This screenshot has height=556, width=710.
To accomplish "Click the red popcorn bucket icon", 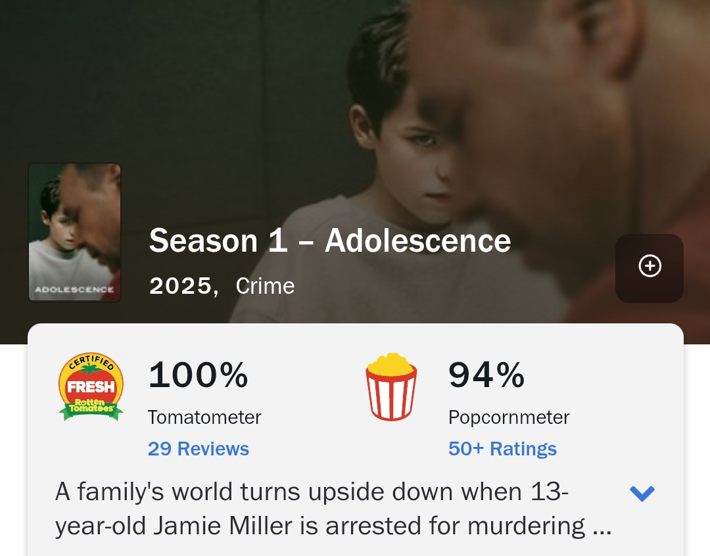I will pos(391,386).
